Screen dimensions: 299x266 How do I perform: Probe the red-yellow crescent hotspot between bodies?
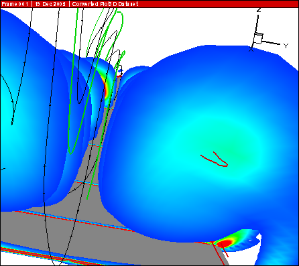tap(107, 88)
